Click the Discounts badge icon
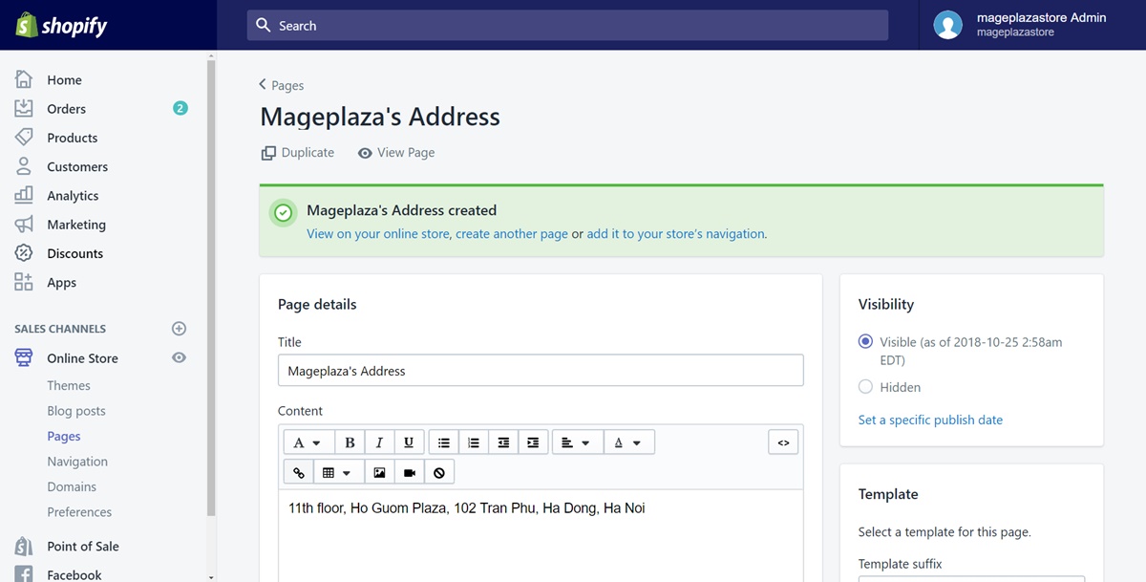 pyautogui.click(x=24, y=253)
